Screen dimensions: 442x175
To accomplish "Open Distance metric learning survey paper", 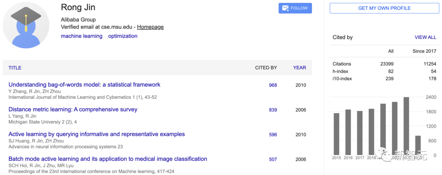I will [x=73, y=110].
